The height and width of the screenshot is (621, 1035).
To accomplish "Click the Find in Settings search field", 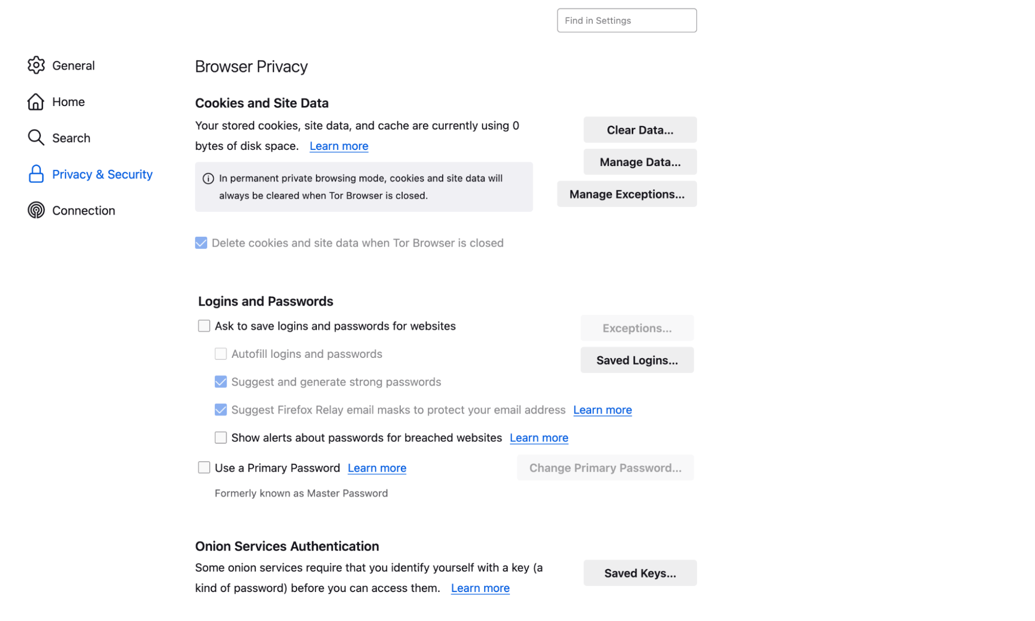I will pos(626,21).
